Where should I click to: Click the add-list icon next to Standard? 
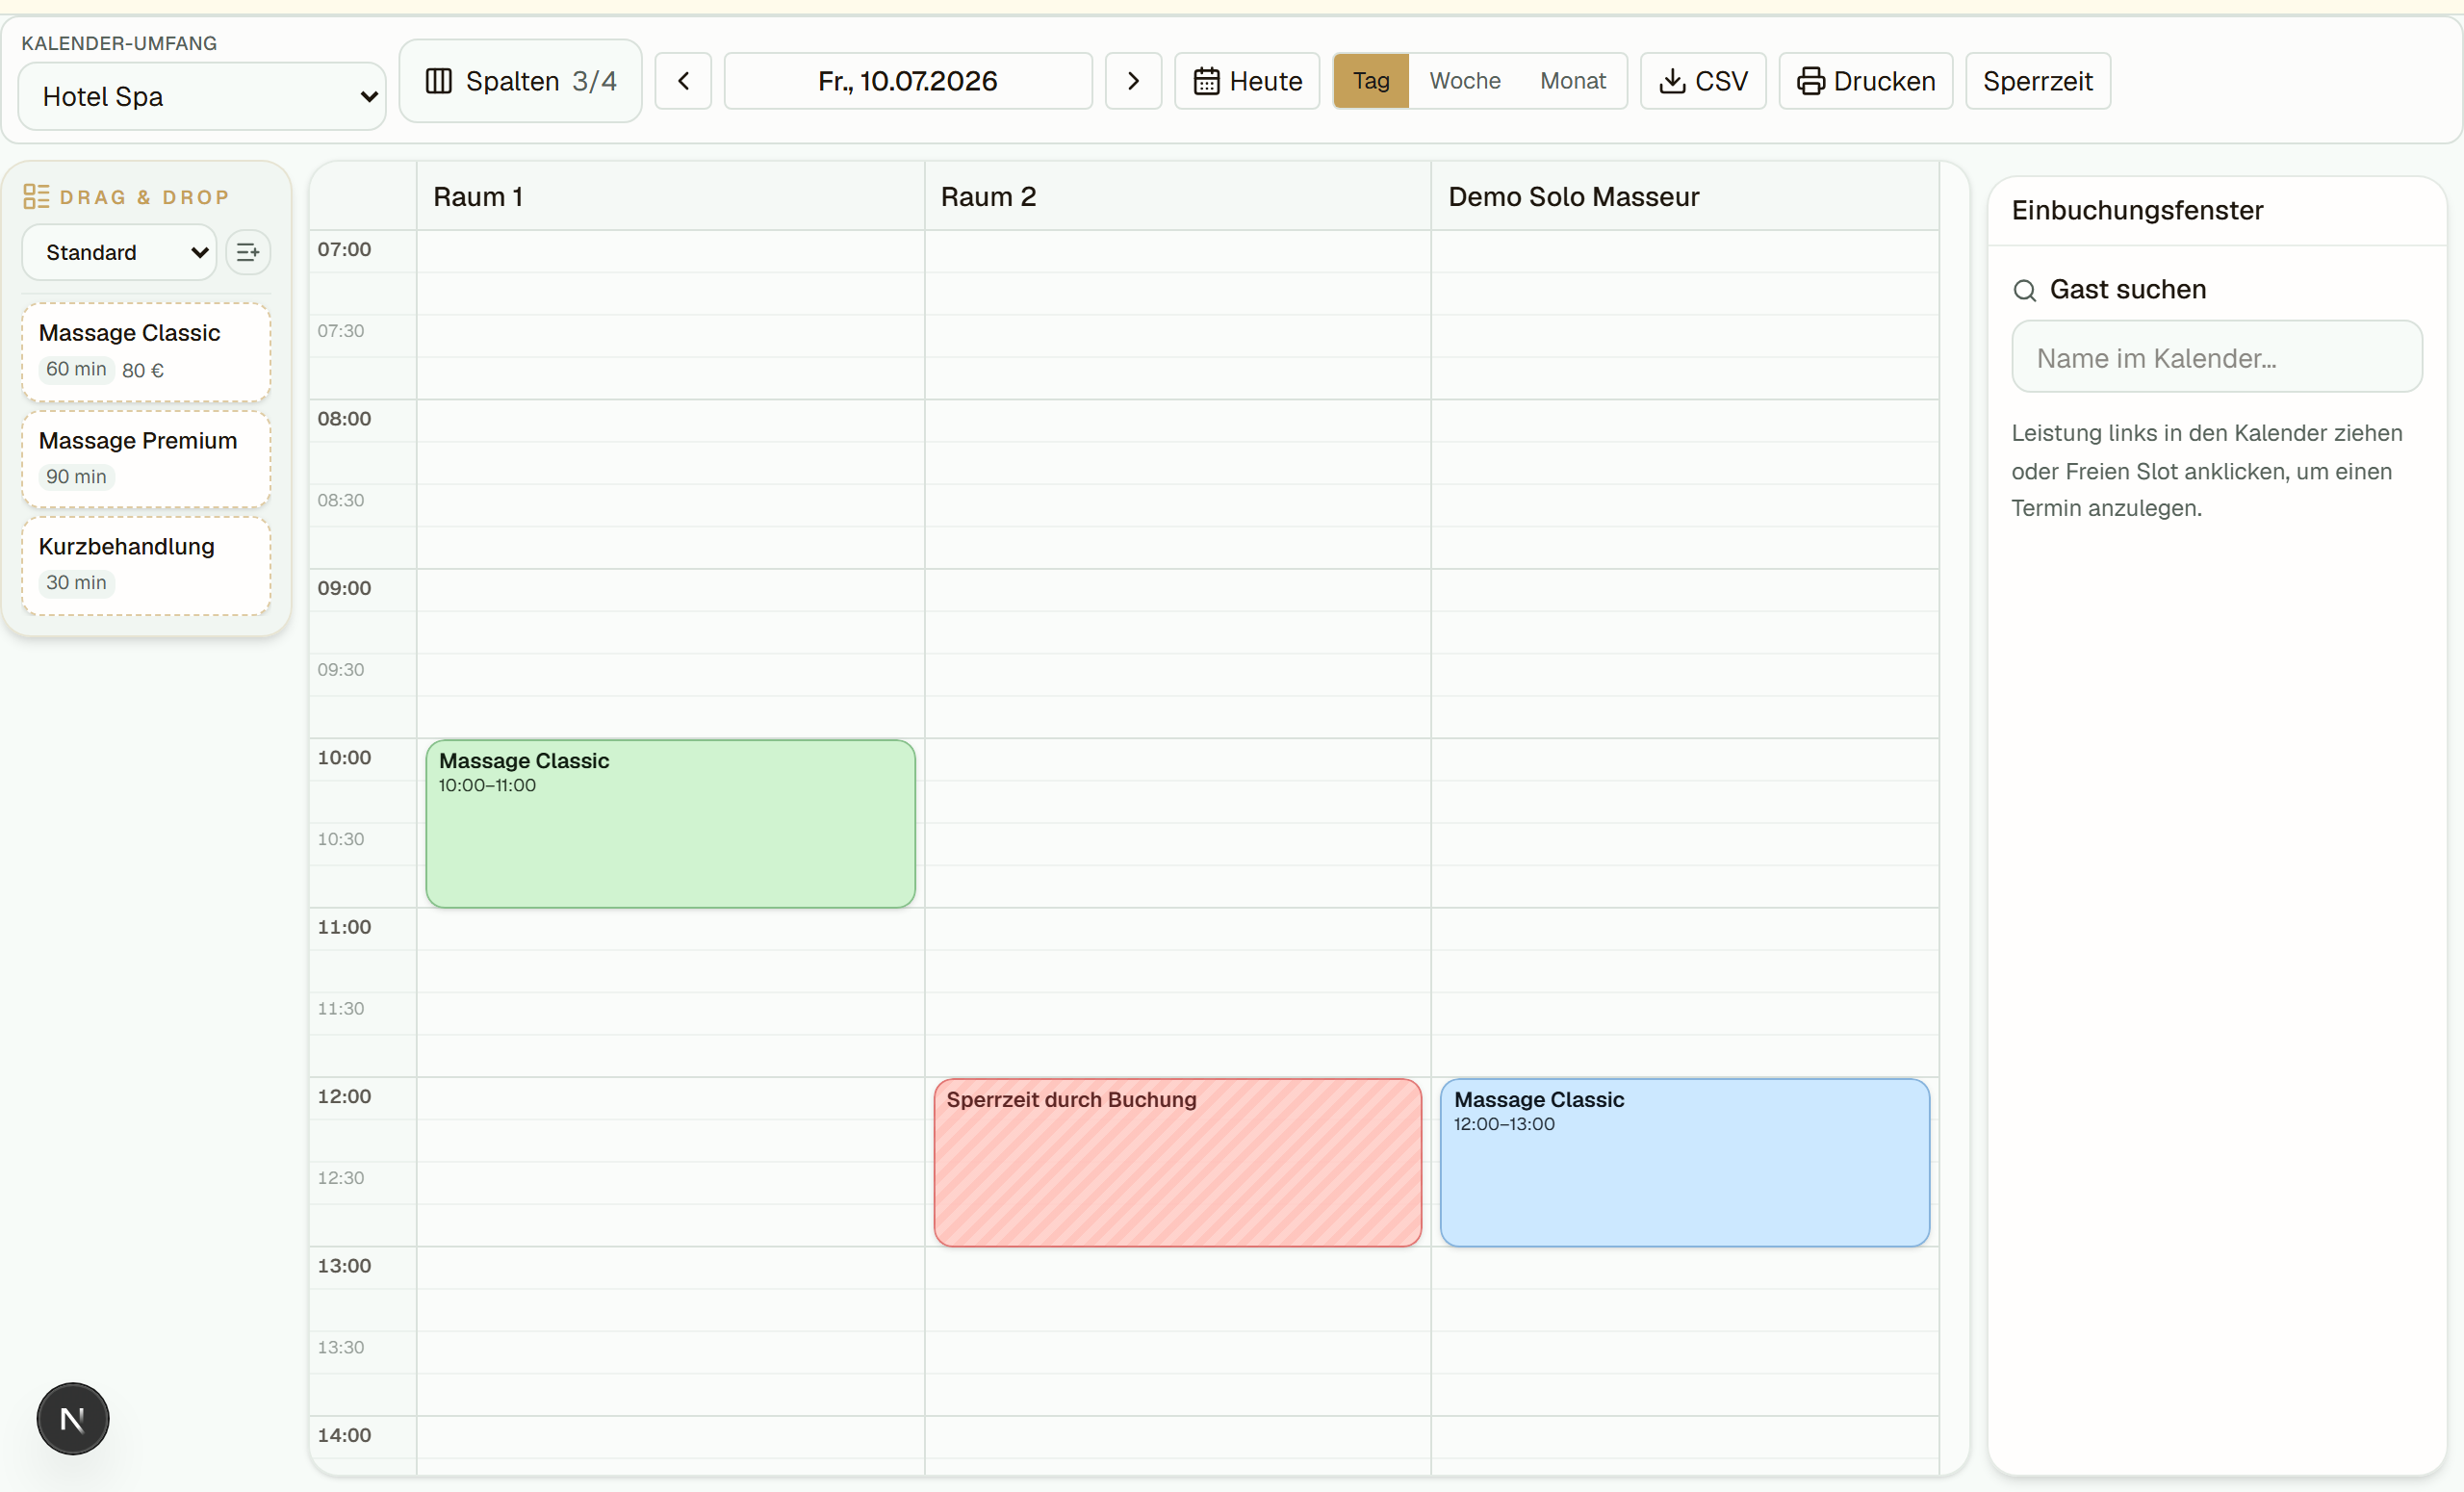(x=248, y=252)
